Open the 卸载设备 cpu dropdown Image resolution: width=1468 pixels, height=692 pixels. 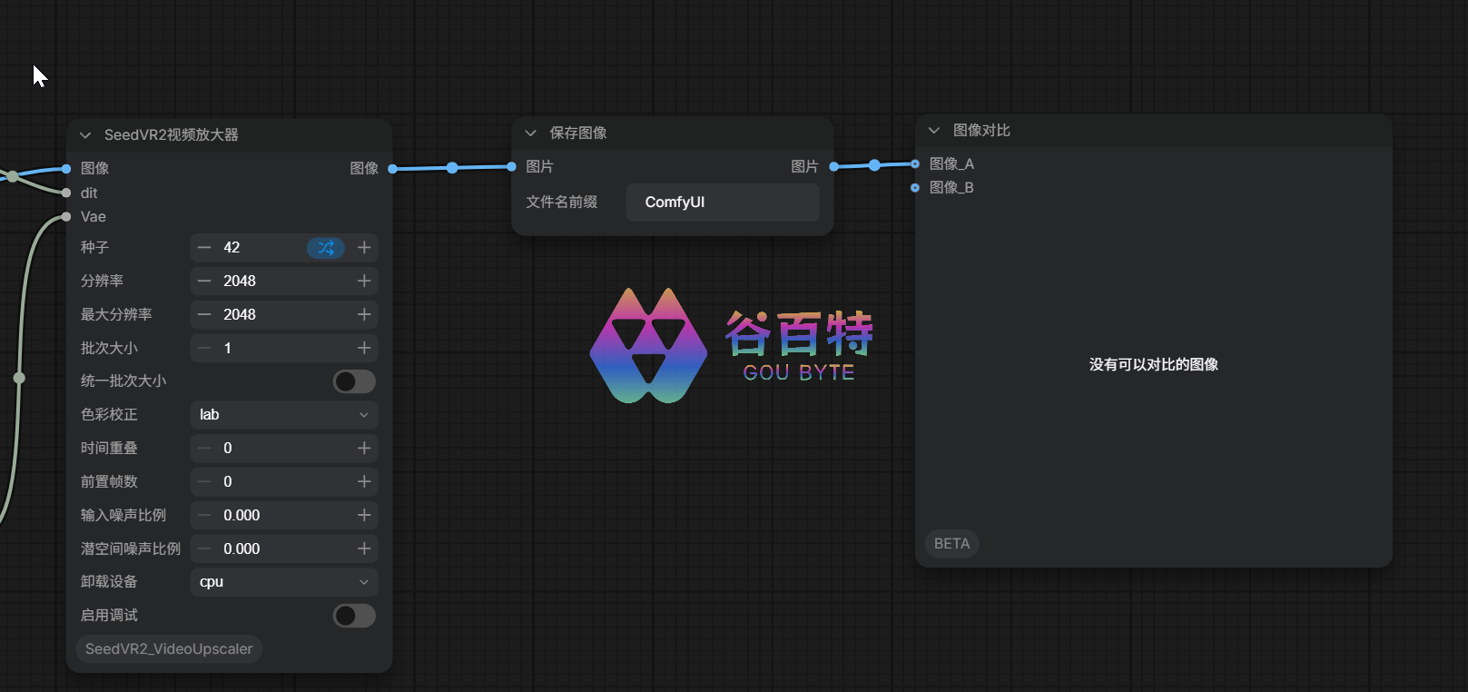click(x=284, y=582)
